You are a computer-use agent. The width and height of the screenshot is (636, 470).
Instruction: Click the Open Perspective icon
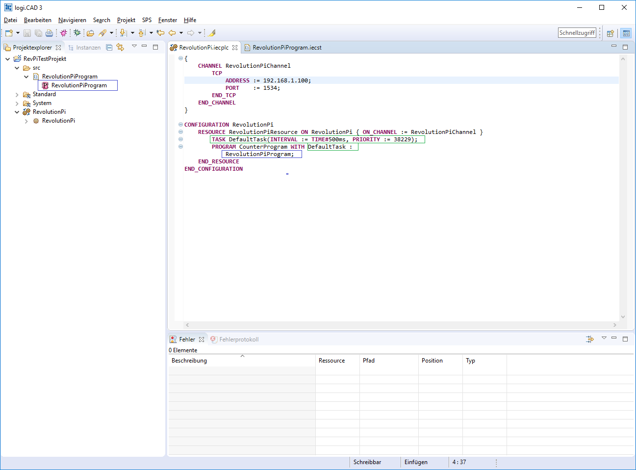(x=611, y=33)
